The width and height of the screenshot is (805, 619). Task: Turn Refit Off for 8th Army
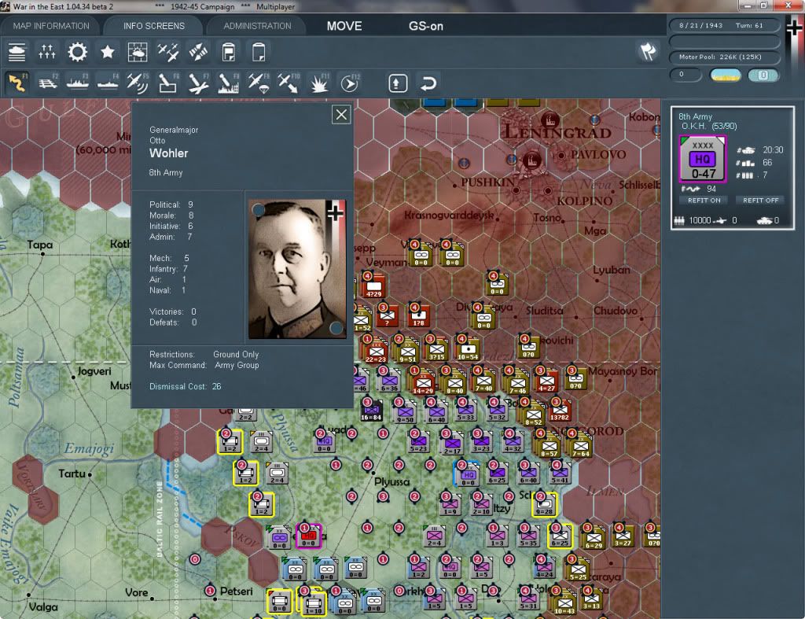760,201
